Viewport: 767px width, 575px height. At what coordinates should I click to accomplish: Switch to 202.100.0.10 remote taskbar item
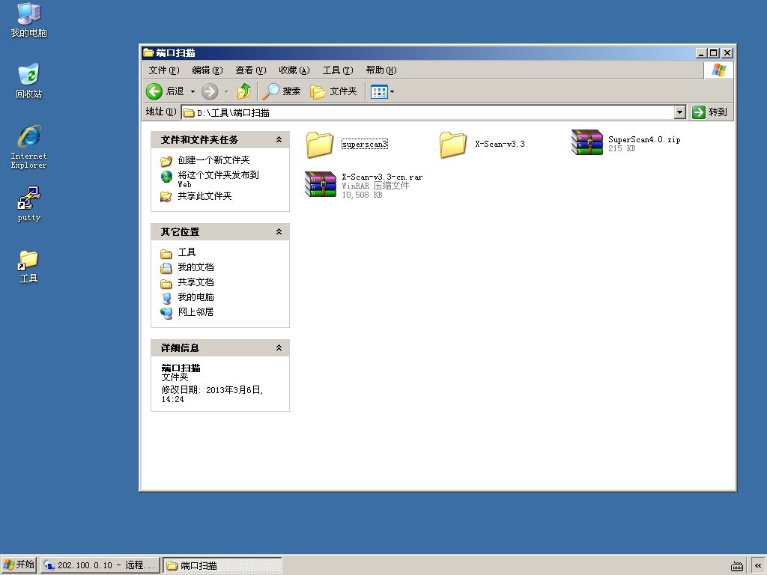100,565
